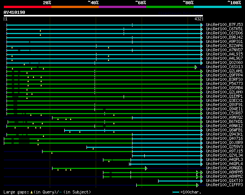The width and height of the screenshot is (245, 195).
Task: Click the UniRef100_Q0J8R9 label
Action: pyautogui.click(x=224, y=143)
